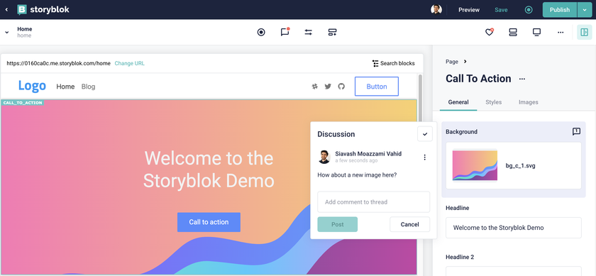The width and height of the screenshot is (596, 276).
Task: Click the preview URL text
Action: [x=58, y=63]
